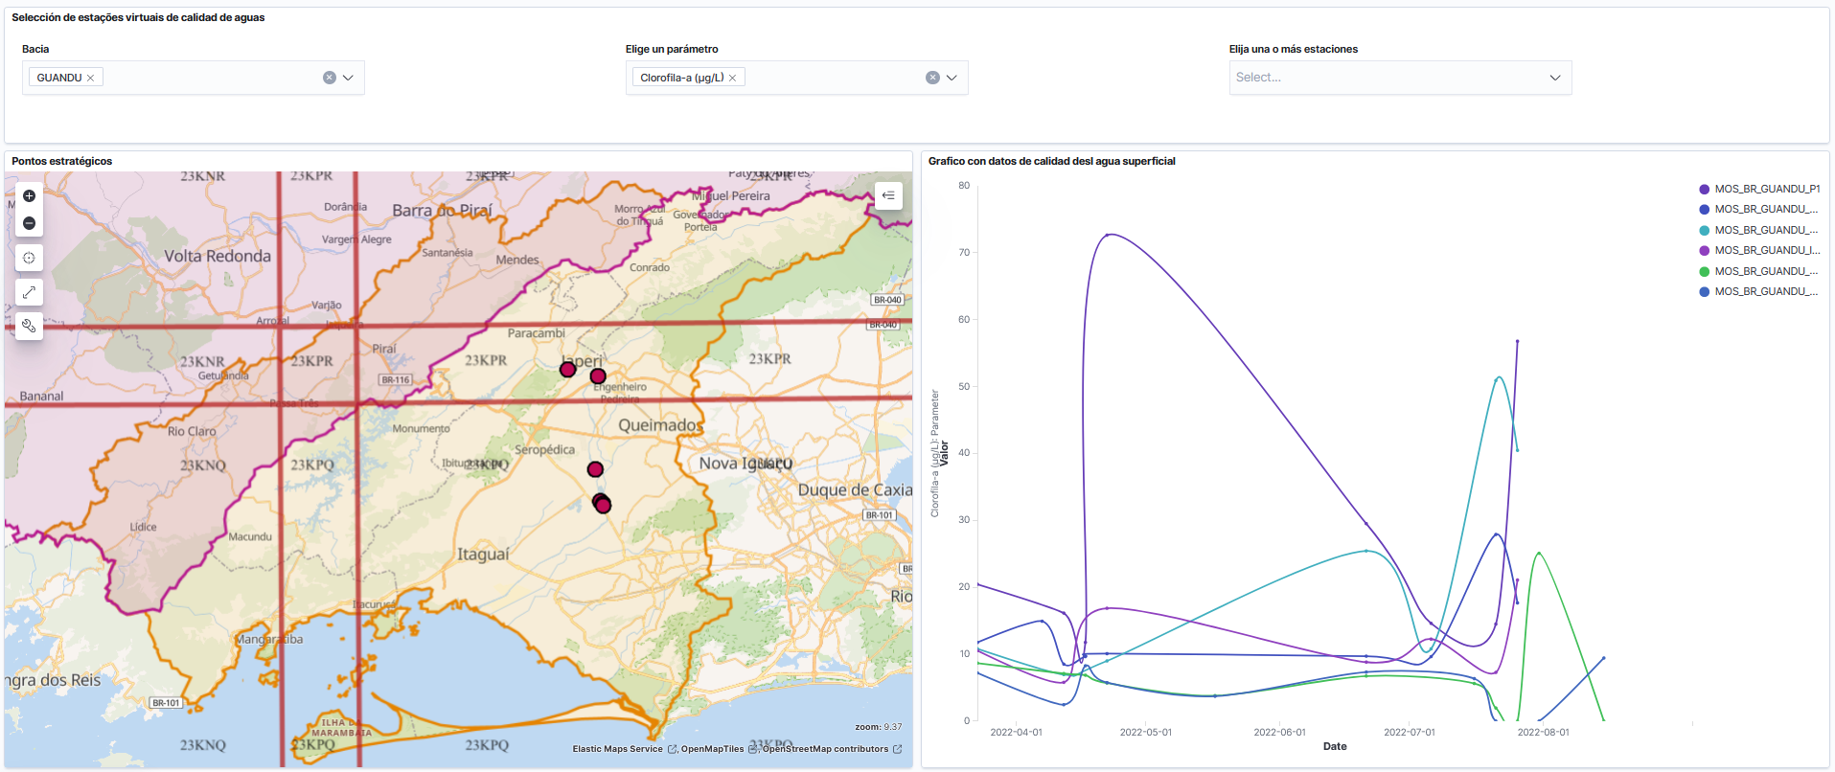The image size is (1835, 772).
Task: Open the estaciones Select dropdown
Action: click(x=1554, y=78)
